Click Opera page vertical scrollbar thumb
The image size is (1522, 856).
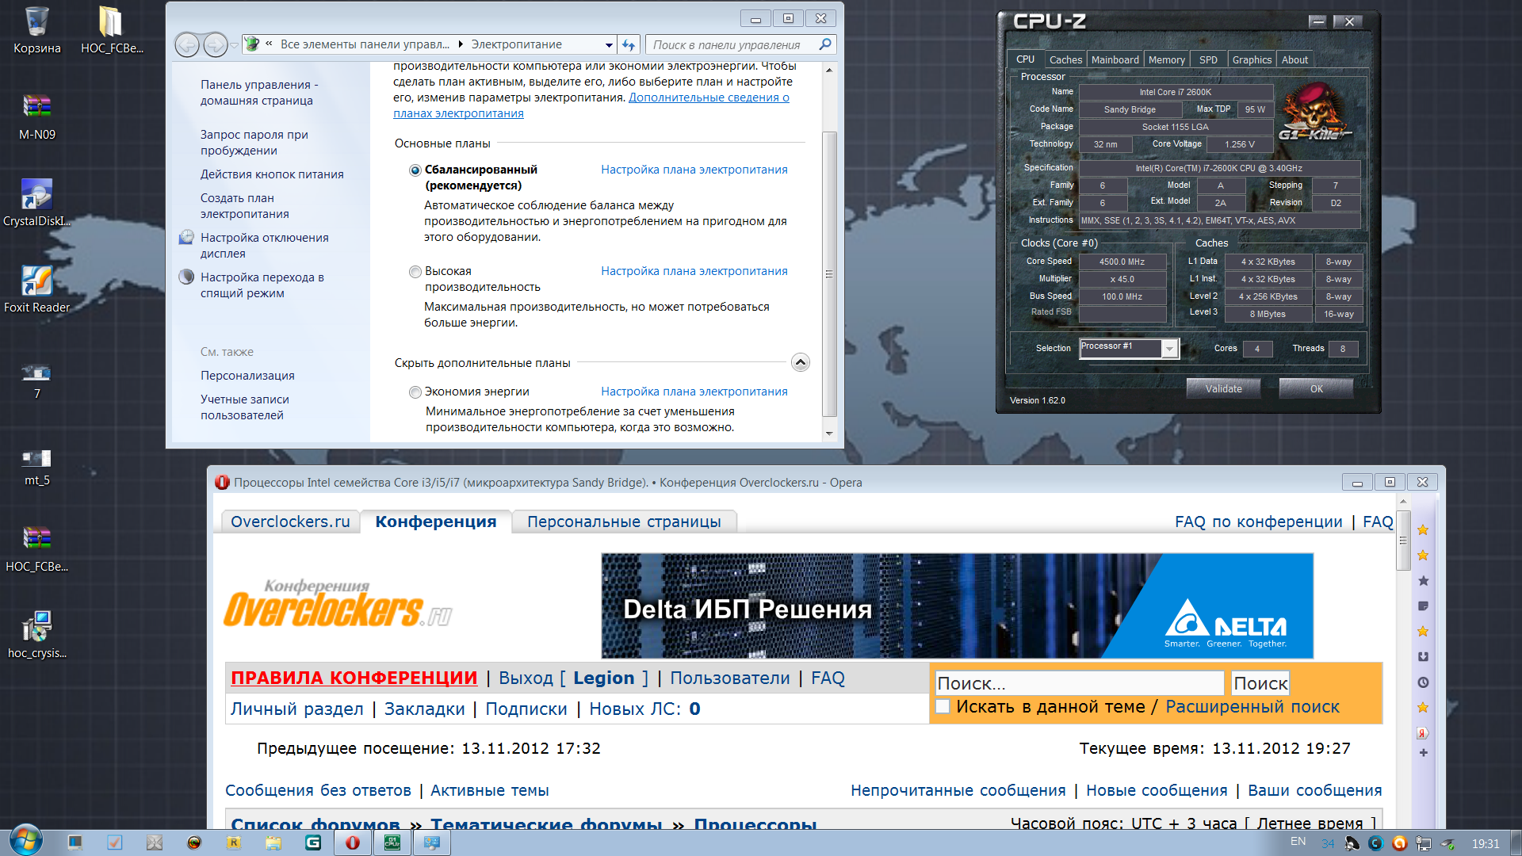coord(1403,541)
